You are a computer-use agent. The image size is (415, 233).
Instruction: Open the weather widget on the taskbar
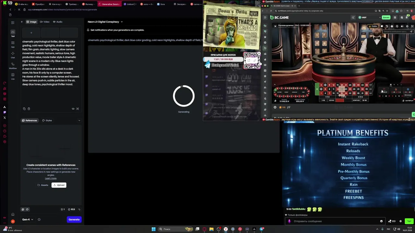click(13, 229)
